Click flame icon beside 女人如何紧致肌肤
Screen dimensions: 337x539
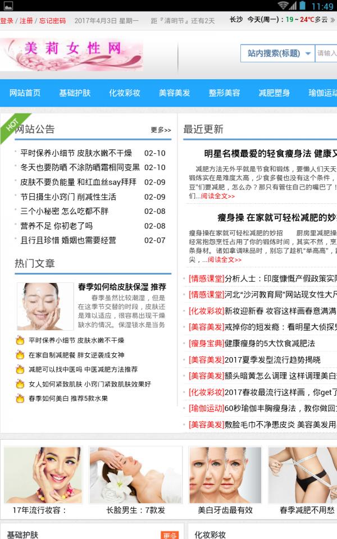point(20,384)
